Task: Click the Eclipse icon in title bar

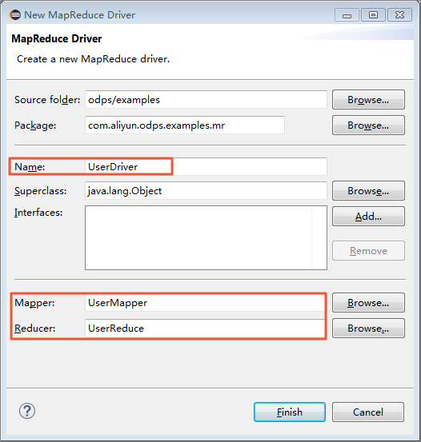Action: coord(15,14)
